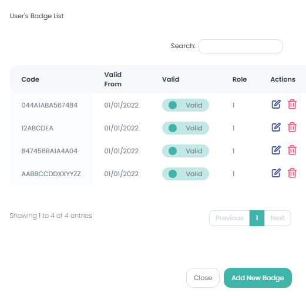Toggle Valid switch for 847456BA1A4A04
The image size is (306, 296).
tap(186, 151)
